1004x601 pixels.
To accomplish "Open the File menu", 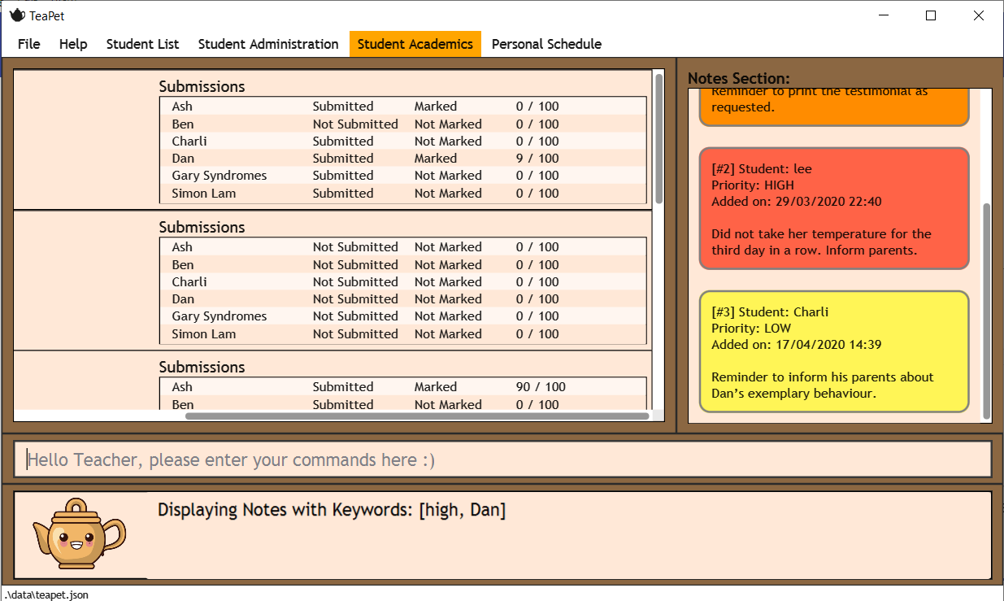I will [28, 44].
